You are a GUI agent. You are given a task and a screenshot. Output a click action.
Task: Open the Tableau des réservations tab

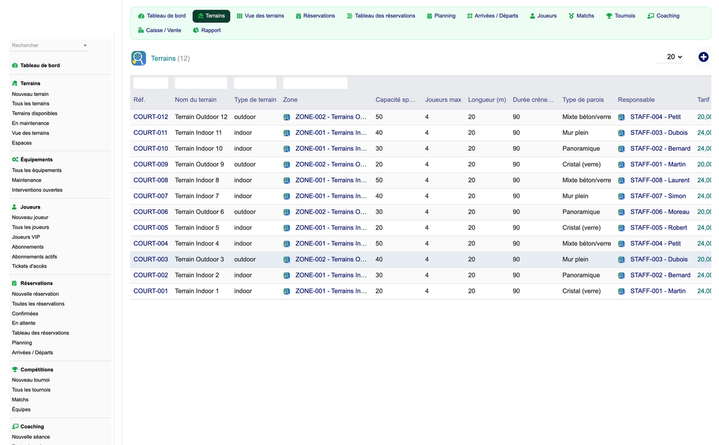tap(381, 16)
